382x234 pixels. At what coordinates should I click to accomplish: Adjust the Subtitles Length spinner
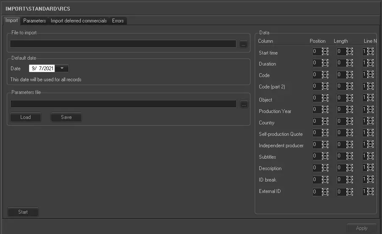[349, 156]
